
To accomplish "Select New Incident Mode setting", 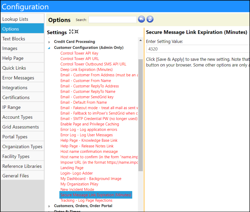I will tap(77, 189).
